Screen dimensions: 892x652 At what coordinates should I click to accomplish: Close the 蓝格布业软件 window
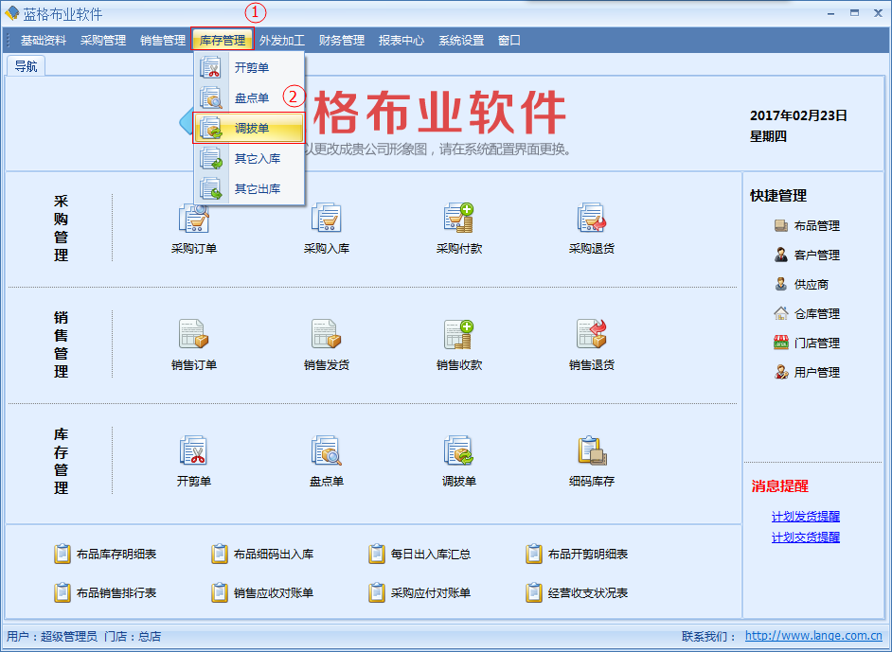coord(878,13)
